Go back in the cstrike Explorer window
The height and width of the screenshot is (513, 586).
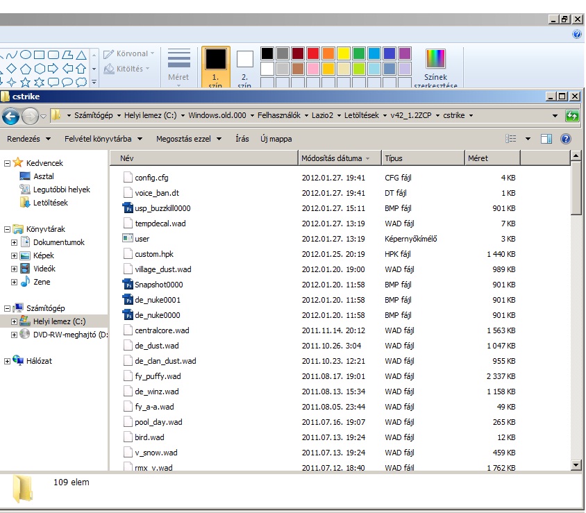[x=11, y=117]
